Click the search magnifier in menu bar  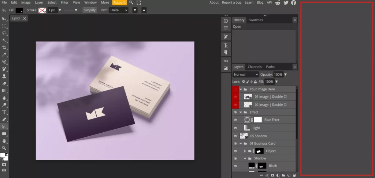131,3
